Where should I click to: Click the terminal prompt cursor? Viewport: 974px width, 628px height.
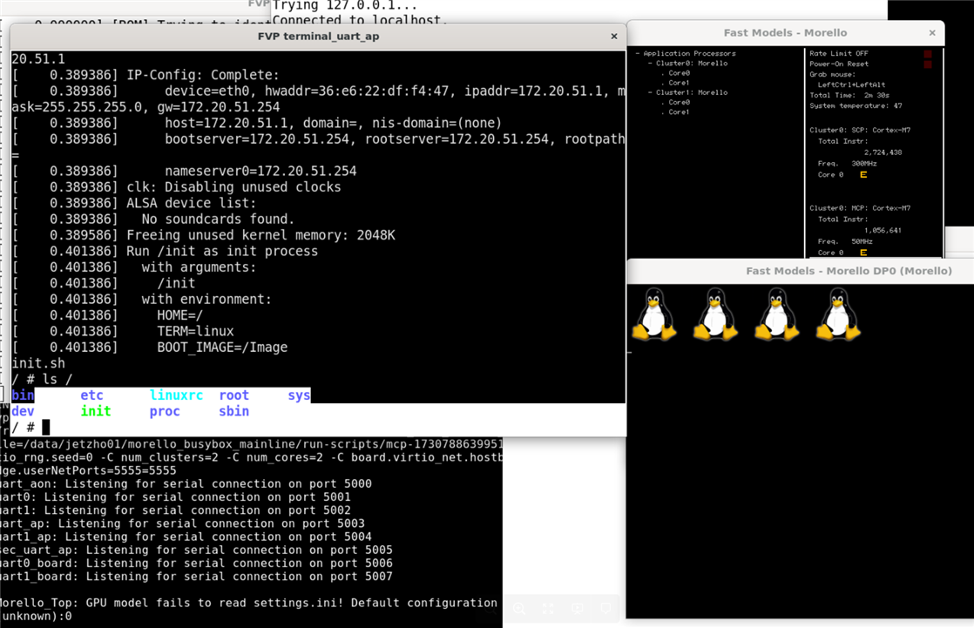pyautogui.click(x=46, y=427)
